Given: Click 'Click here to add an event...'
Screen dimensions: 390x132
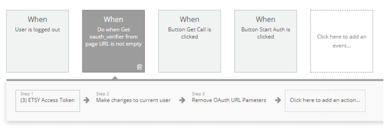Looking at the screenshot, I should 342,41.
